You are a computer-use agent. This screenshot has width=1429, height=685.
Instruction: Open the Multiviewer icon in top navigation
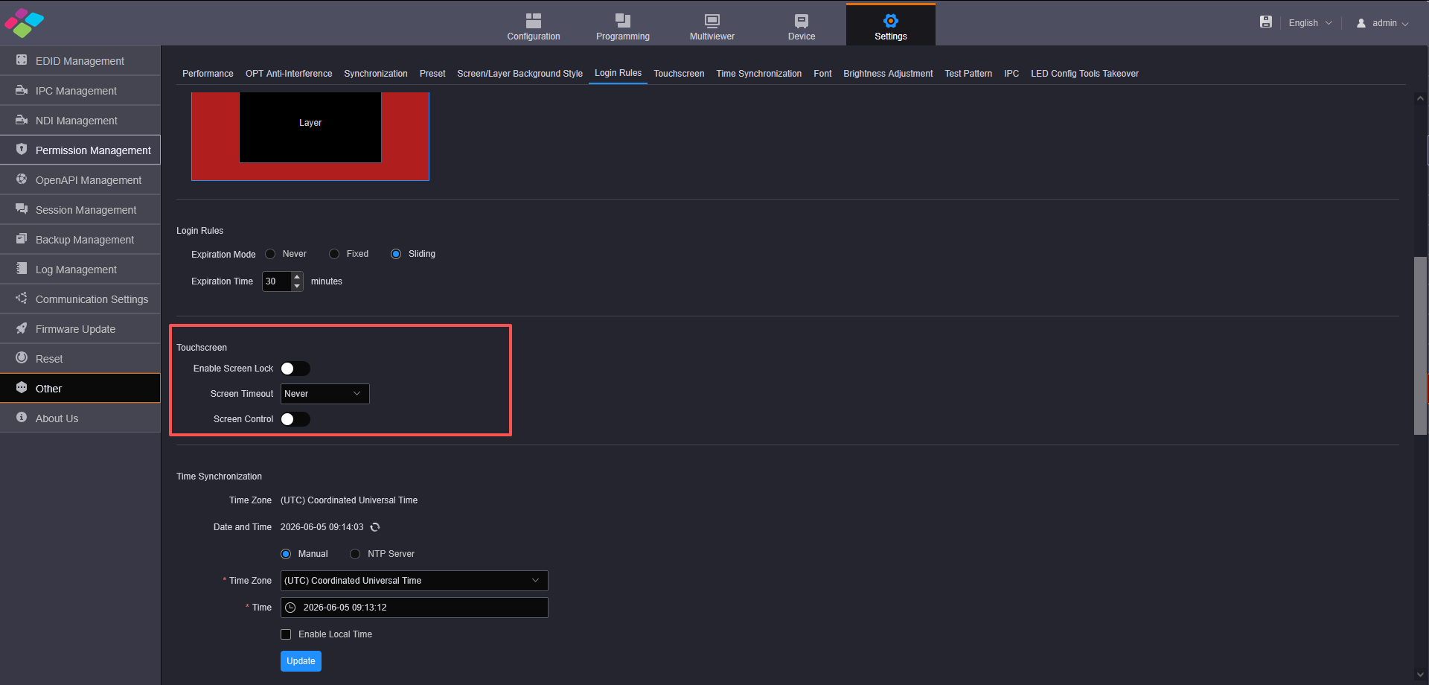pos(712,21)
